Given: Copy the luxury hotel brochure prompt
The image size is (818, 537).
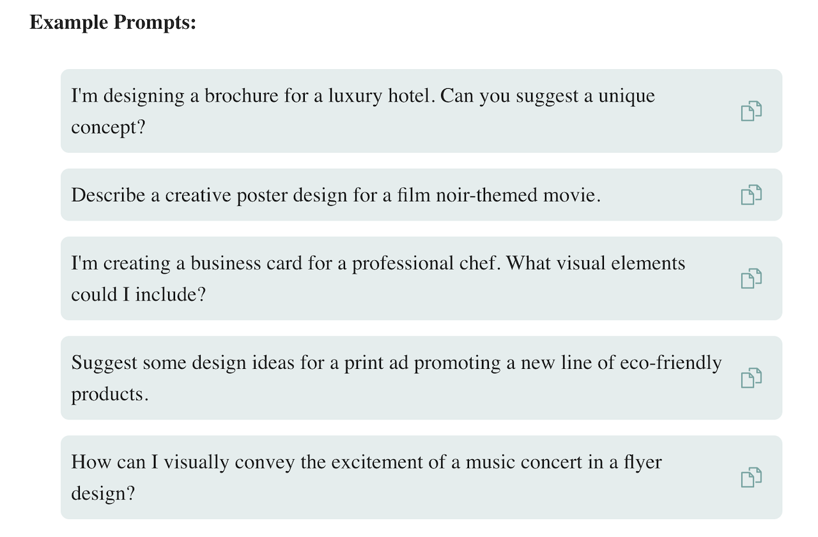Looking at the screenshot, I should click(x=752, y=111).
